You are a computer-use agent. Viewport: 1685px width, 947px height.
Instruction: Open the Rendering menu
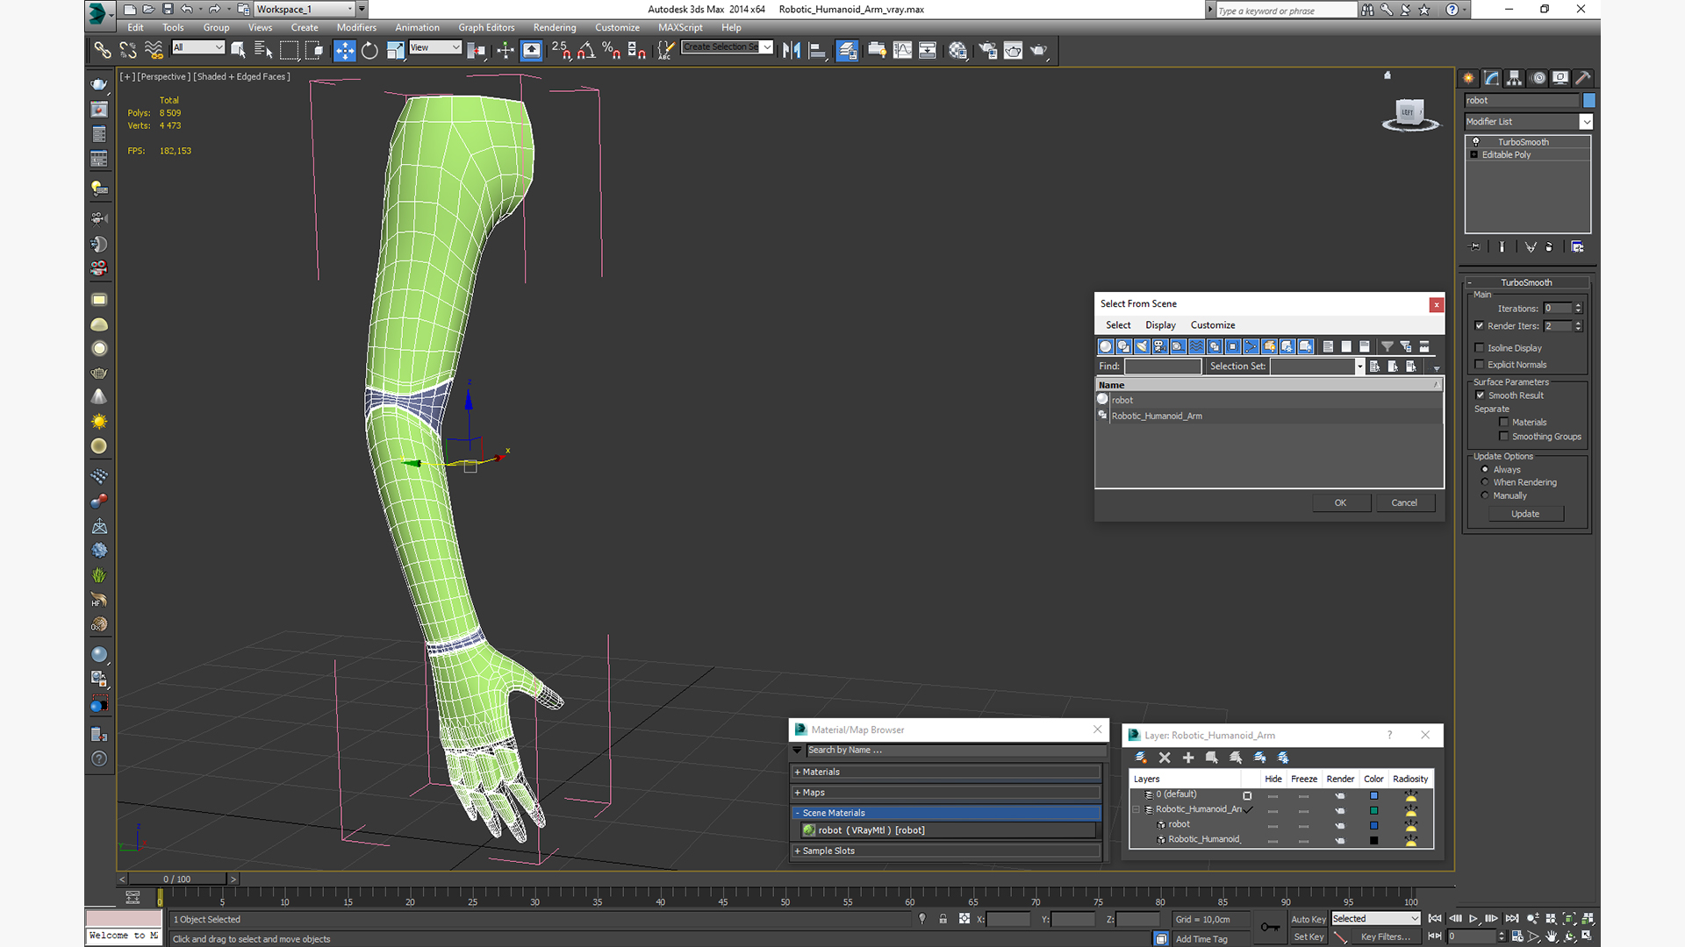pos(555,27)
